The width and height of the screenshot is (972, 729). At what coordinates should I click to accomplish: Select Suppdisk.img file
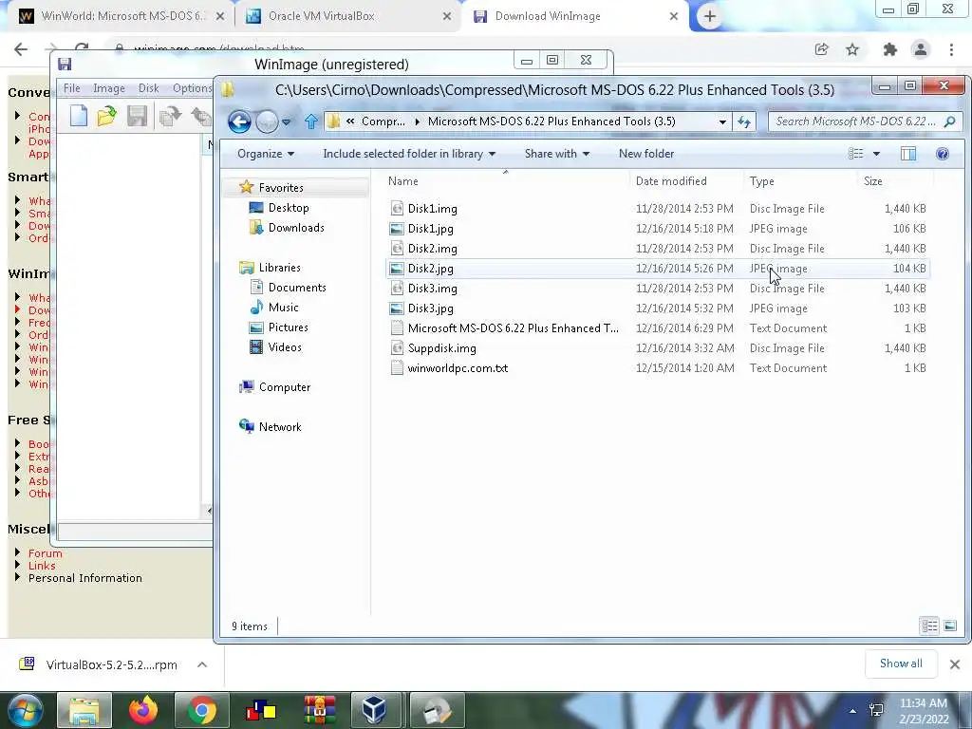pos(441,348)
